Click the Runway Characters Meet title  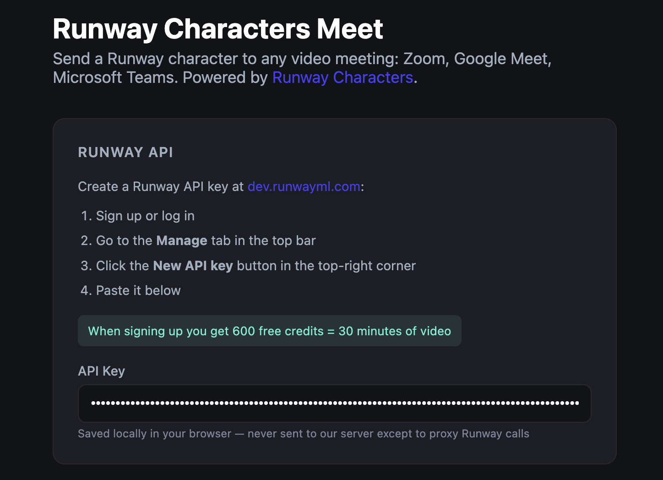click(x=218, y=28)
